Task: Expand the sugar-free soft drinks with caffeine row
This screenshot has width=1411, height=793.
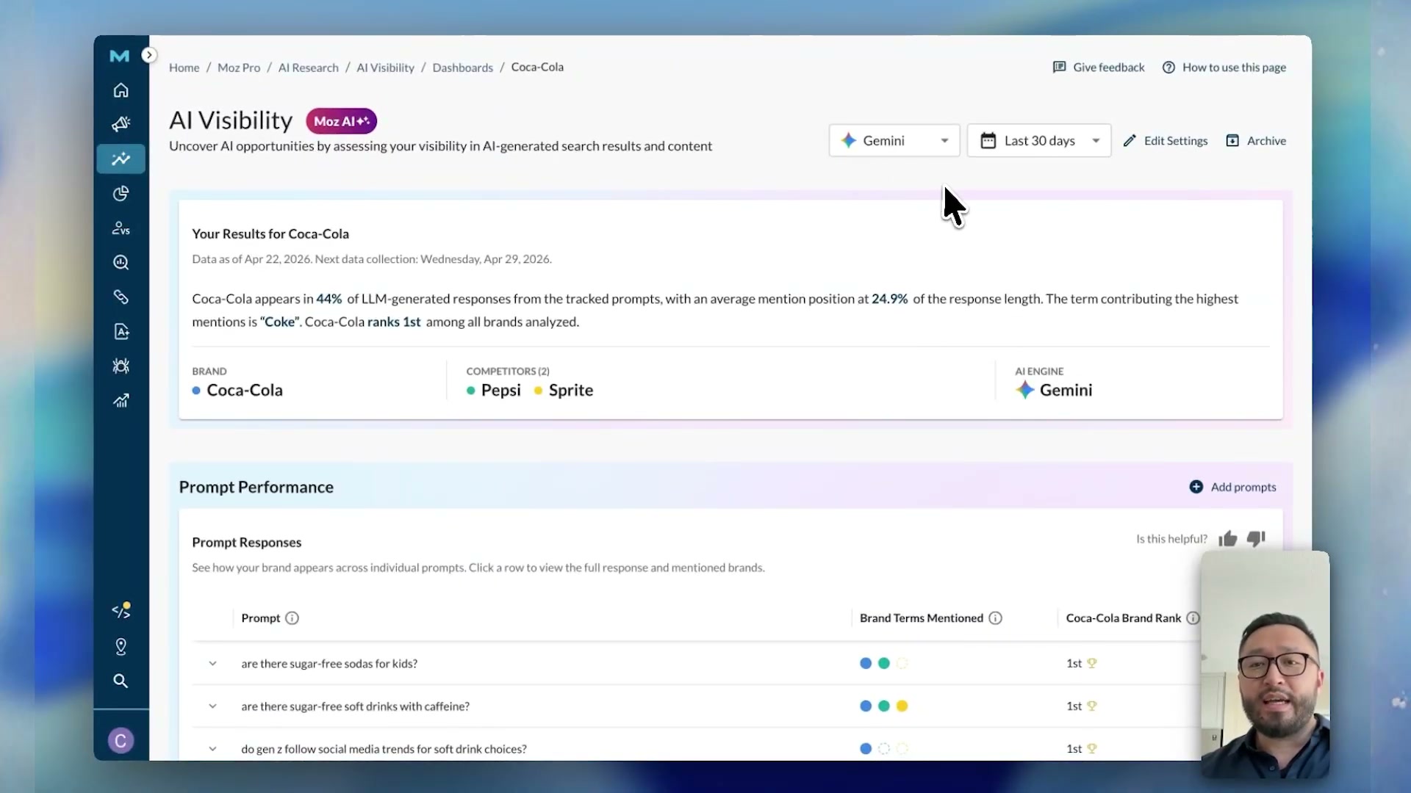Action: click(x=212, y=706)
